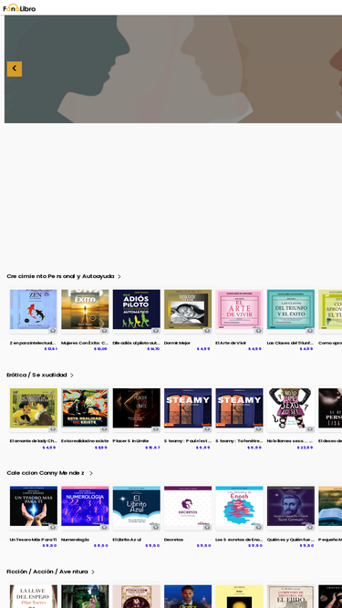Preview eye icon on El amante de Lady Chatterley
Image resolution: width=342 pixels, height=608 pixels.
point(53,429)
